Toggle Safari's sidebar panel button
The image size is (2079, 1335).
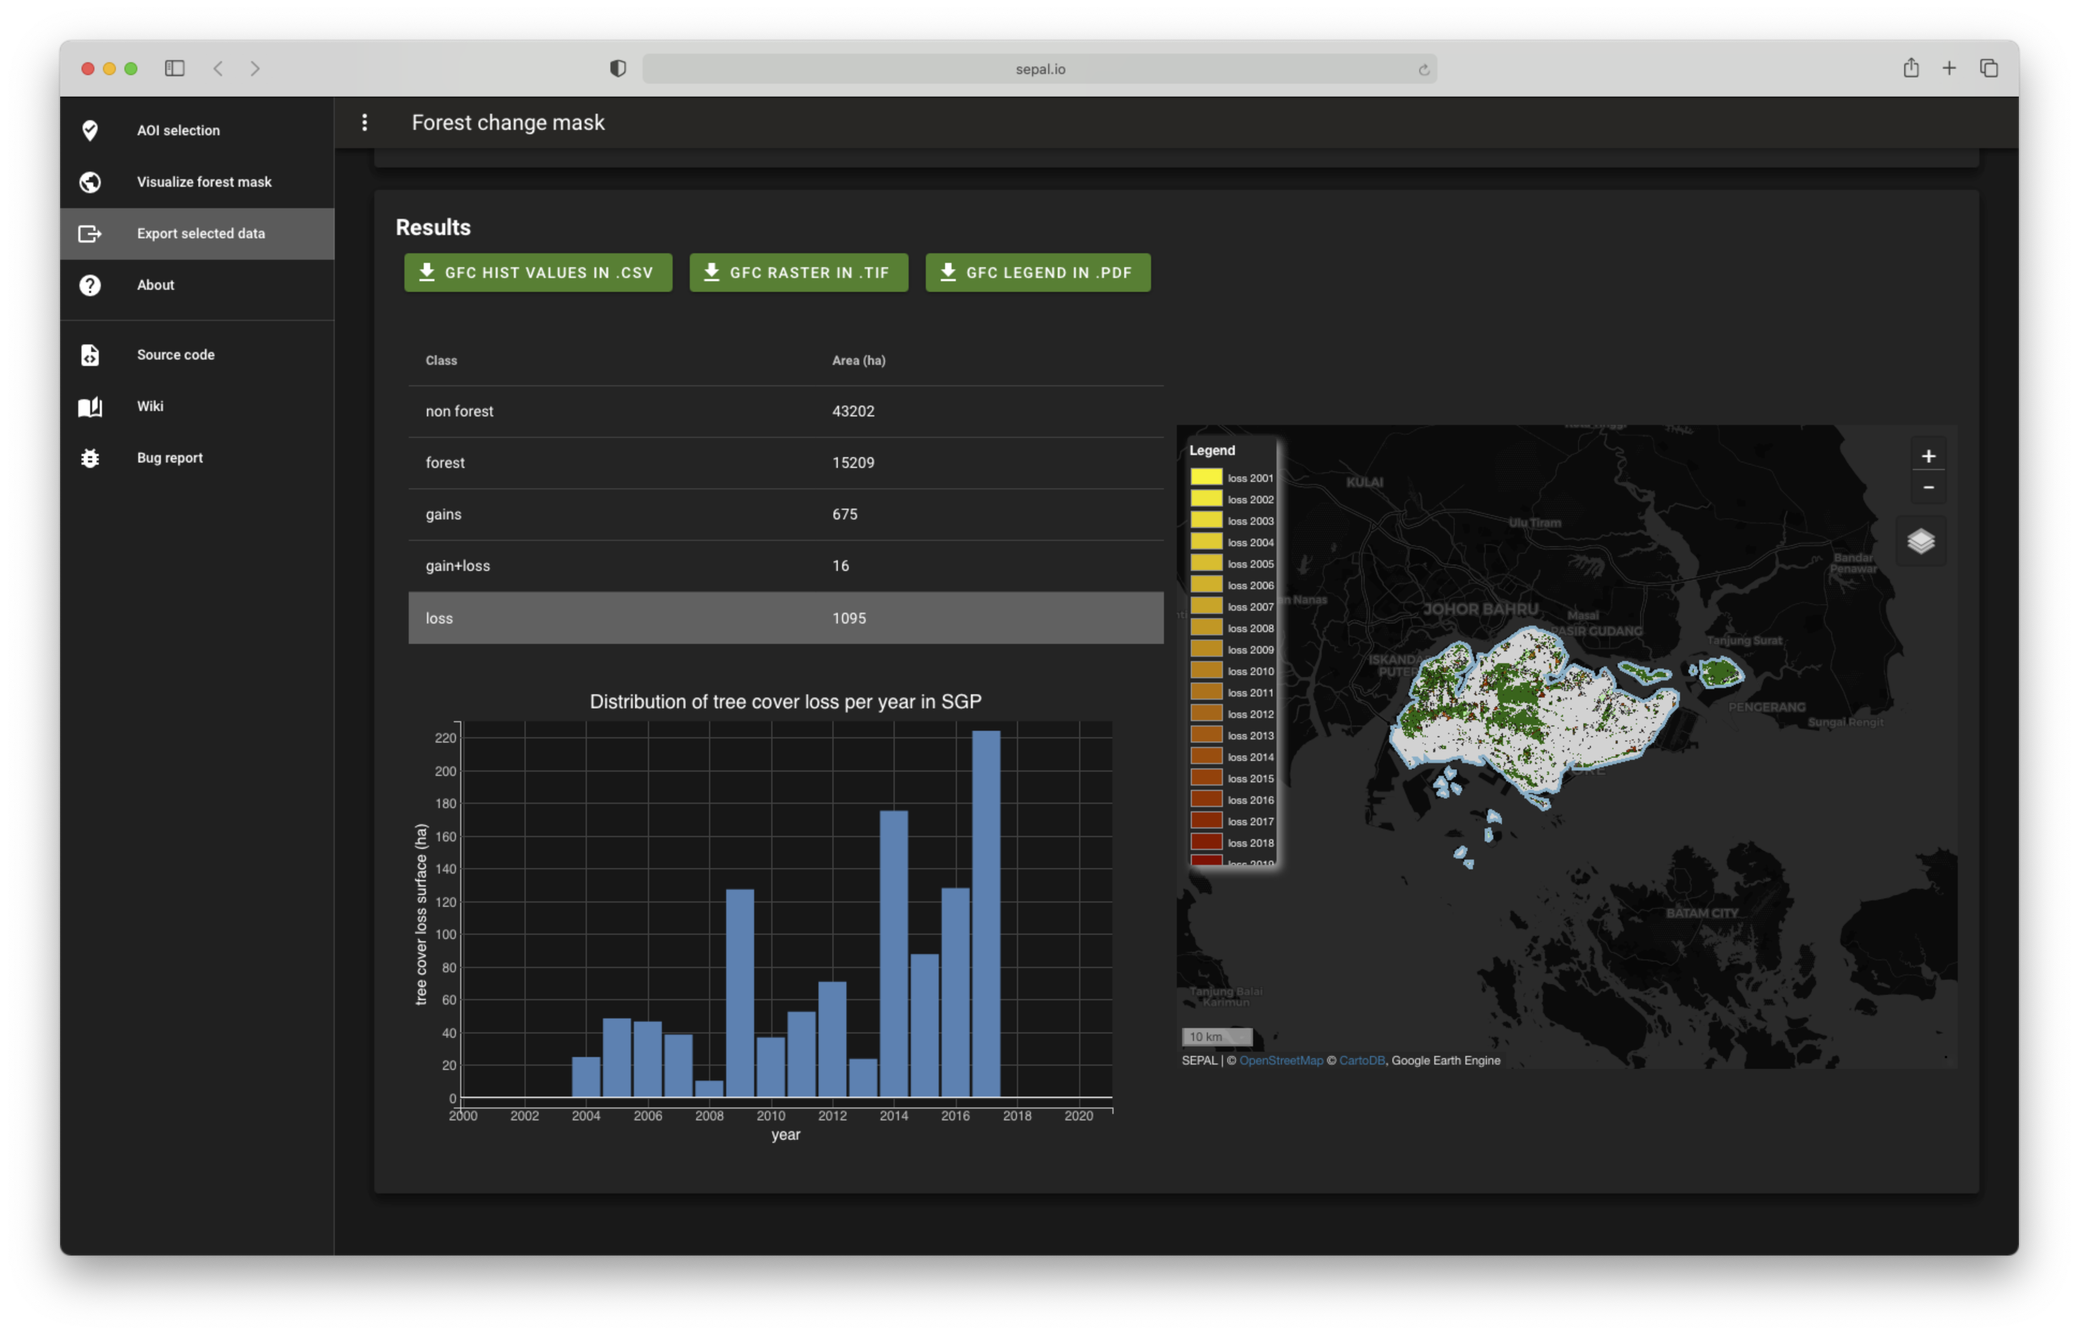tap(174, 69)
